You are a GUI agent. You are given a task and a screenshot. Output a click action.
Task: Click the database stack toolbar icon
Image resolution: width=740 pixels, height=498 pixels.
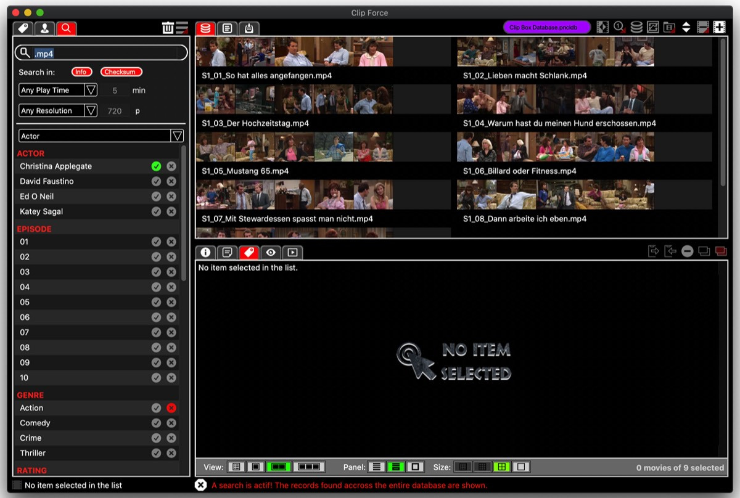click(x=636, y=27)
